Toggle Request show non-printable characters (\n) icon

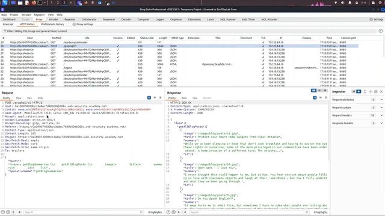[155, 98]
